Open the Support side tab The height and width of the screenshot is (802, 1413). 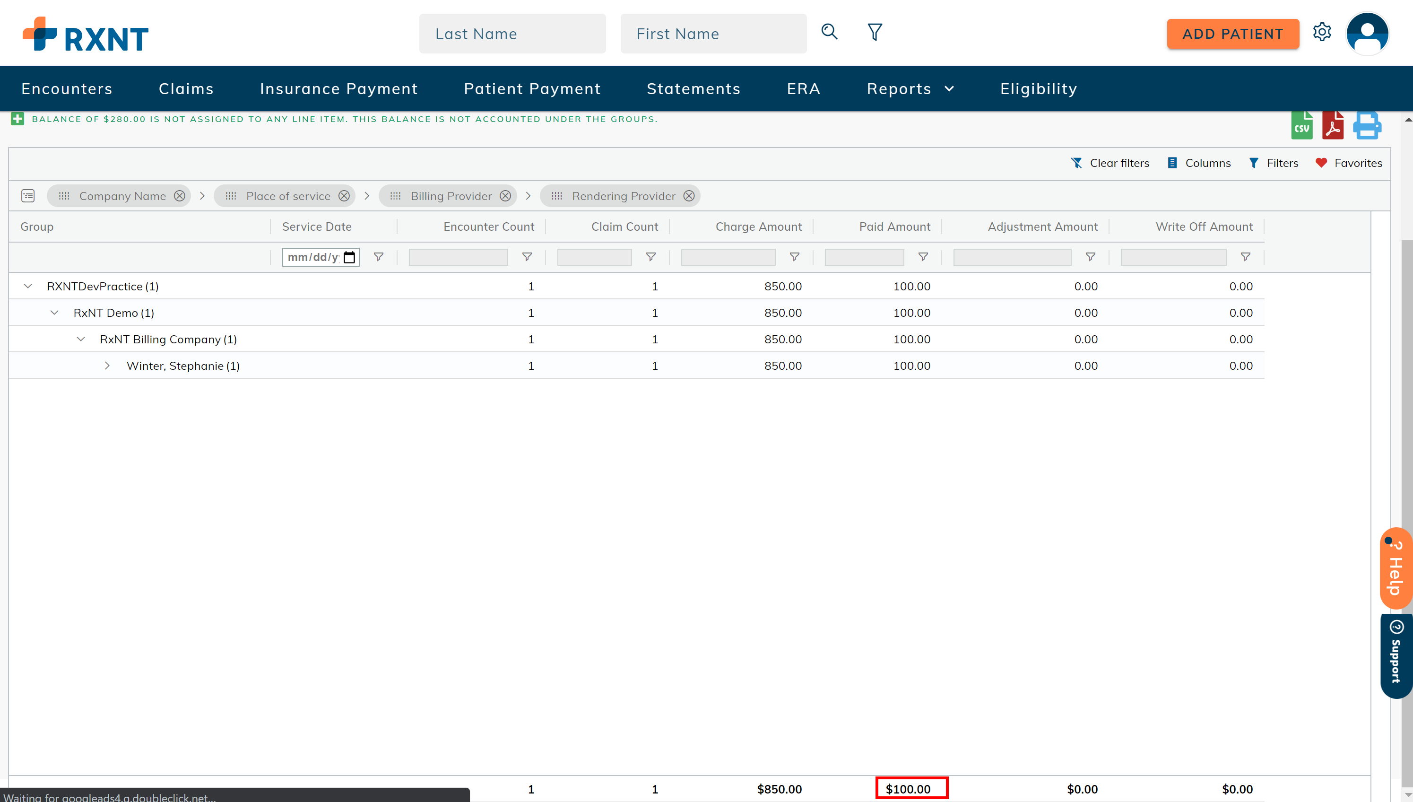coord(1396,655)
